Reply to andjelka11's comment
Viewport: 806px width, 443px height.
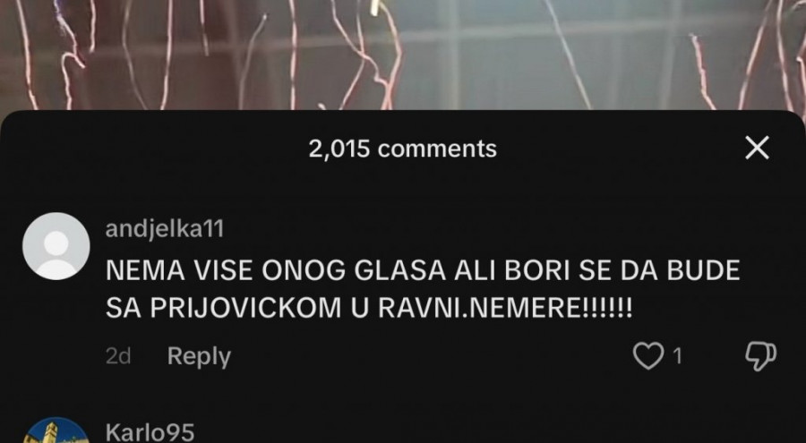(x=199, y=356)
